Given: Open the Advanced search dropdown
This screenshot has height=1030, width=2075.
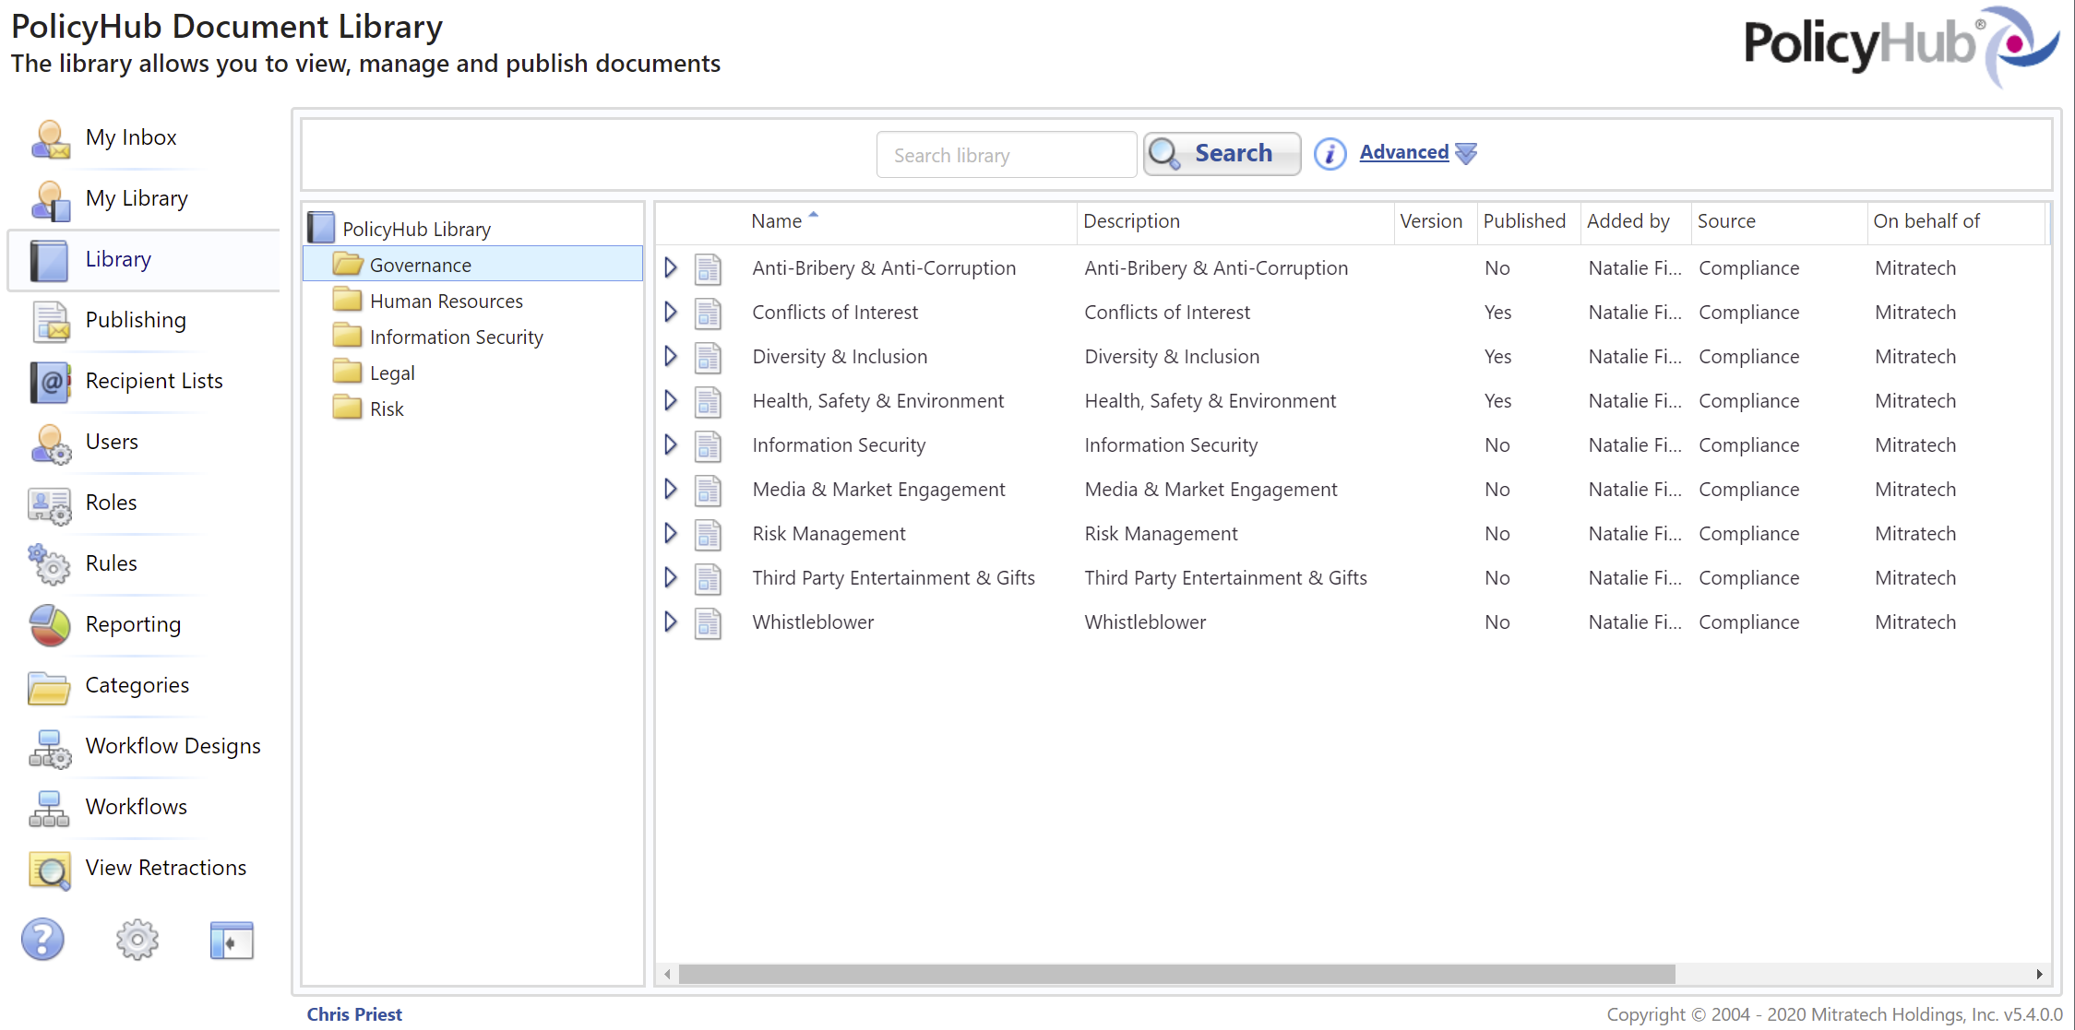Looking at the screenshot, I should [1417, 153].
